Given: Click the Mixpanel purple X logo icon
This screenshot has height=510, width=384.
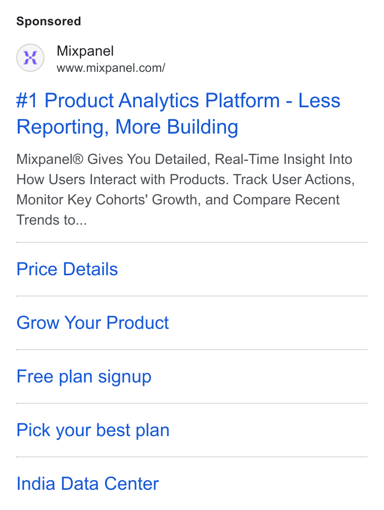Looking at the screenshot, I should tap(30, 58).
